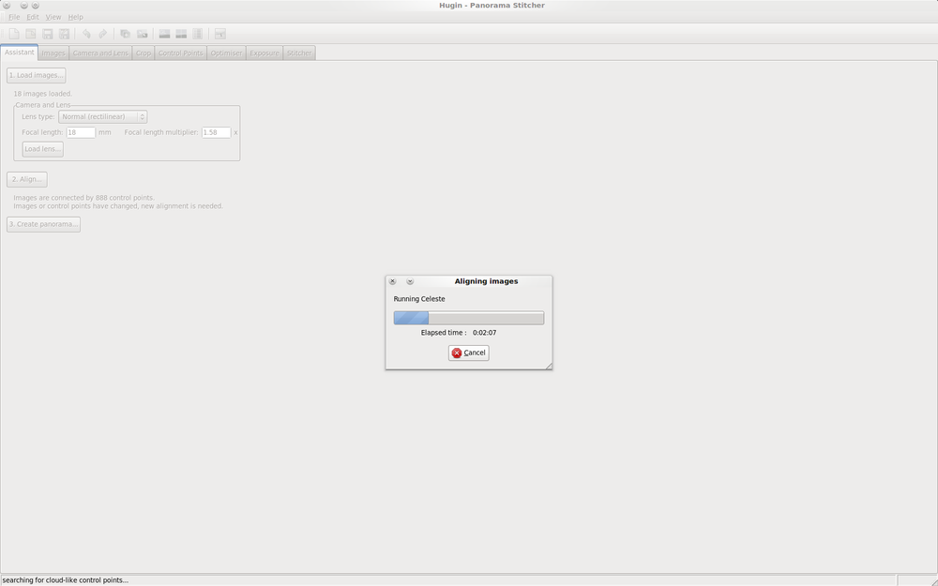Show the control points table icon
Image resolution: width=938 pixels, height=586 pixels.
[x=198, y=34]
